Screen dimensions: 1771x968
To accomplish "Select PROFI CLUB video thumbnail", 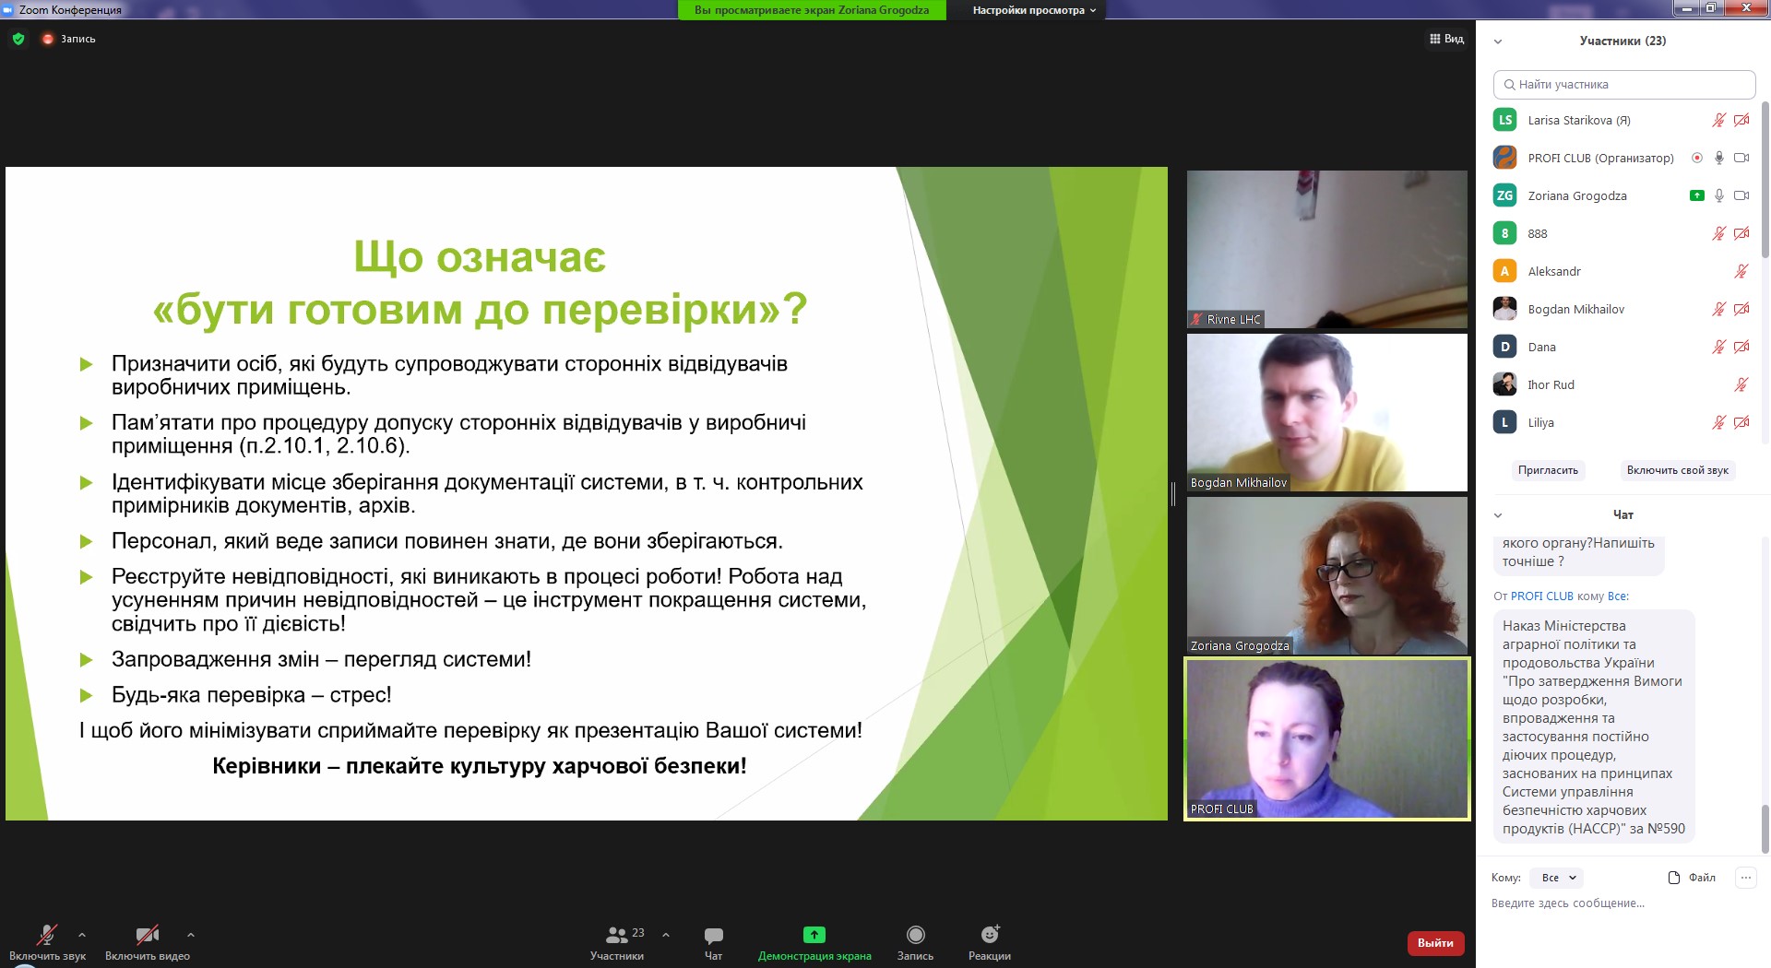I will 1326,738.
